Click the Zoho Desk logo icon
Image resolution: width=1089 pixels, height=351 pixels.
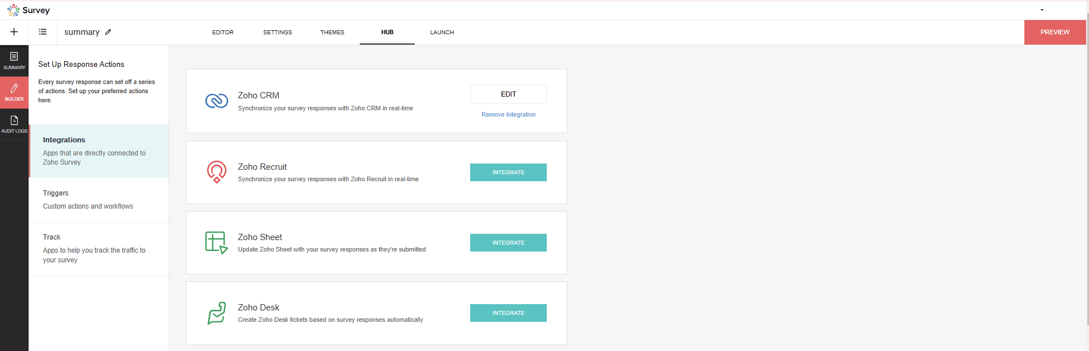coord(217,313)
